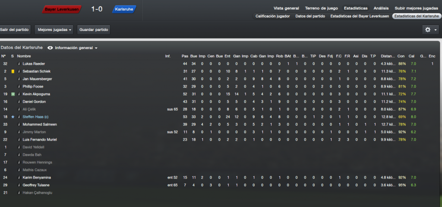Viewport: 442px width, 207px height.
Task: Select the Estadísticas del Bayer Leverkusen tab
Action: point(360,16)
